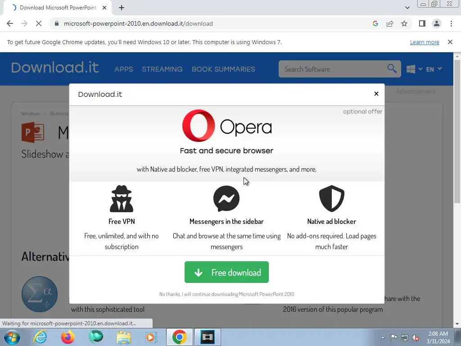The width and height of the screenshot is (461, 346).
Task: Go back using browser back arrow
Action: coord(10,23)
